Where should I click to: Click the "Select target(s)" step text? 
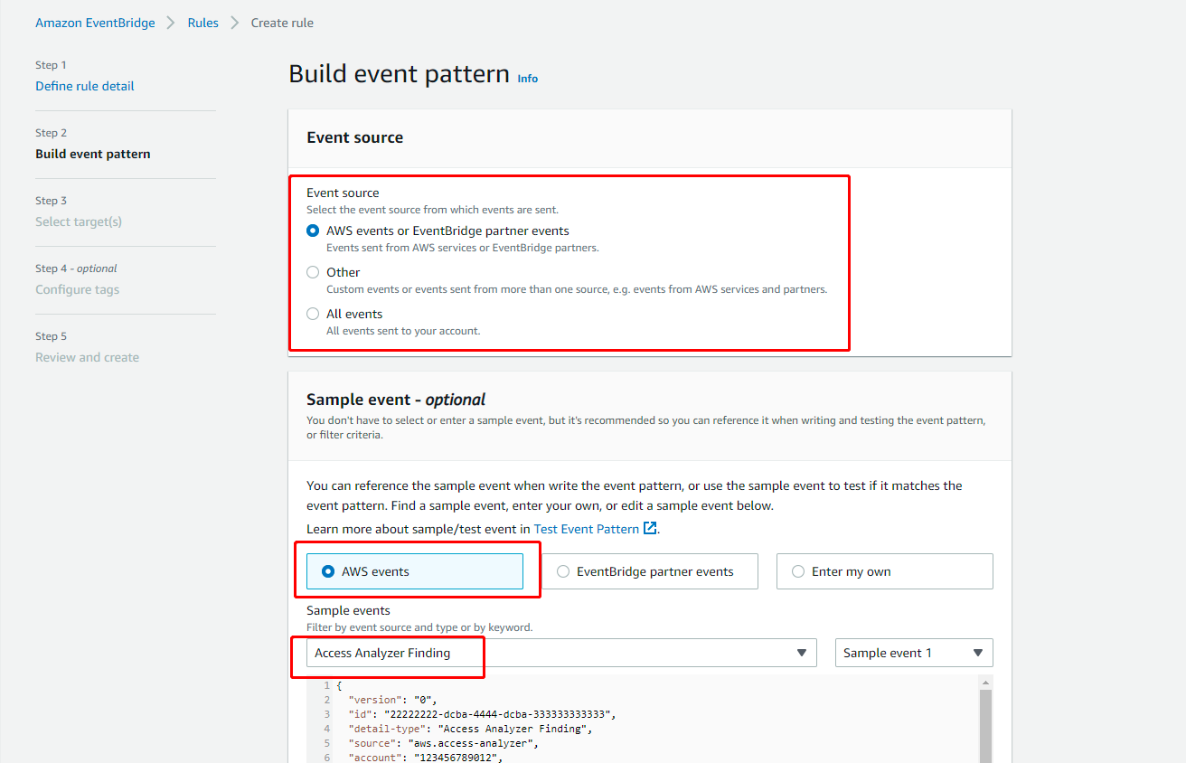click(79, 221)
